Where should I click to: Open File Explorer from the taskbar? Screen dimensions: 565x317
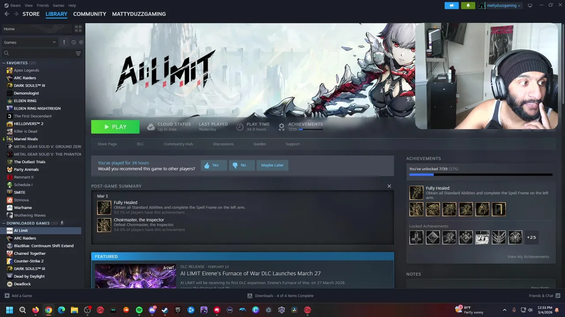click(74, 310)
